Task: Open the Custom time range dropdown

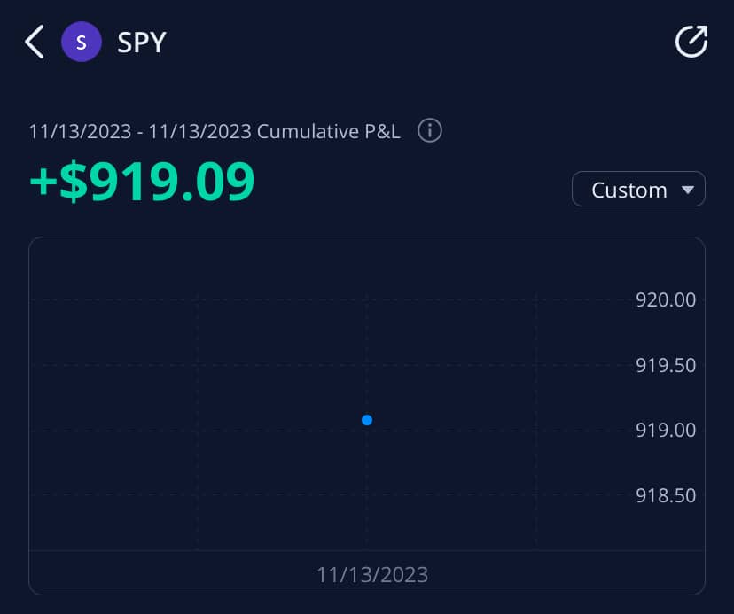Action: pyautogui.click(x=638, y=190)
